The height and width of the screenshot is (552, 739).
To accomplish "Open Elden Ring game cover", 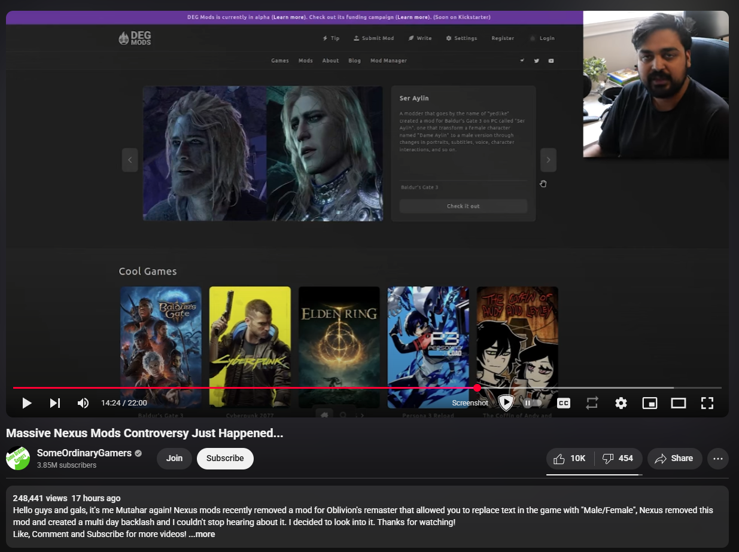I will pos(339,347).
